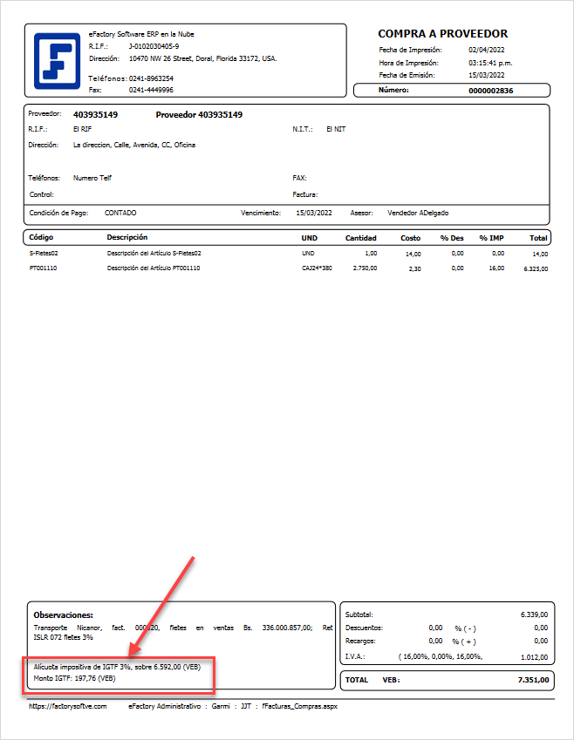This screenshot has height=740, width=574.
Task: Click the print time 03:15:41 p.m.
Action: pos(490,63)
